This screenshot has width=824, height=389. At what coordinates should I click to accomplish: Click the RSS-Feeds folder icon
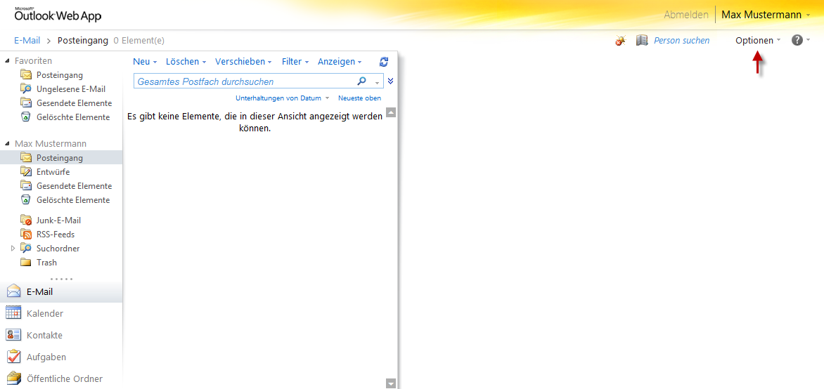(26, 234)
